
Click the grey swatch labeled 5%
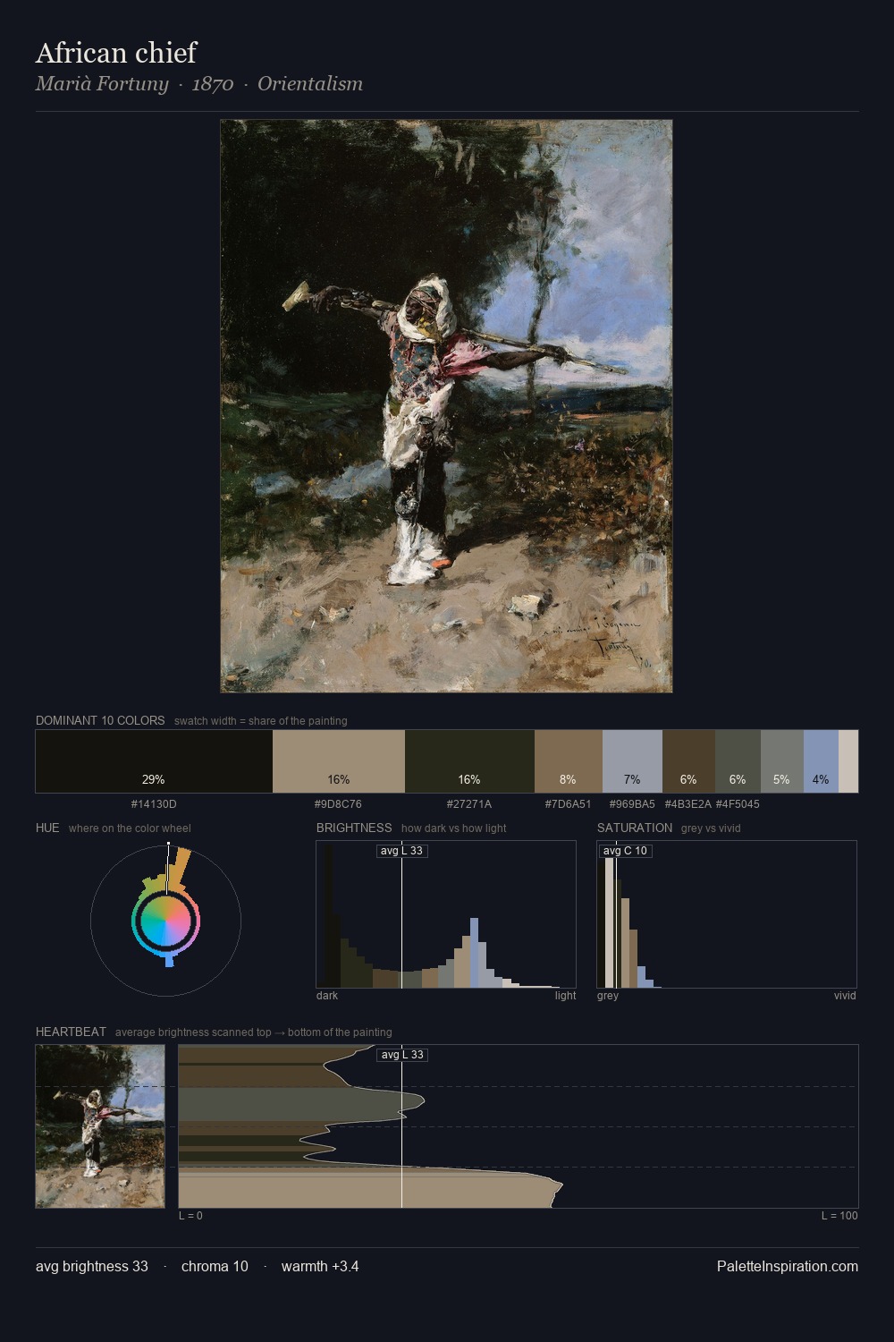coord(782,761)
